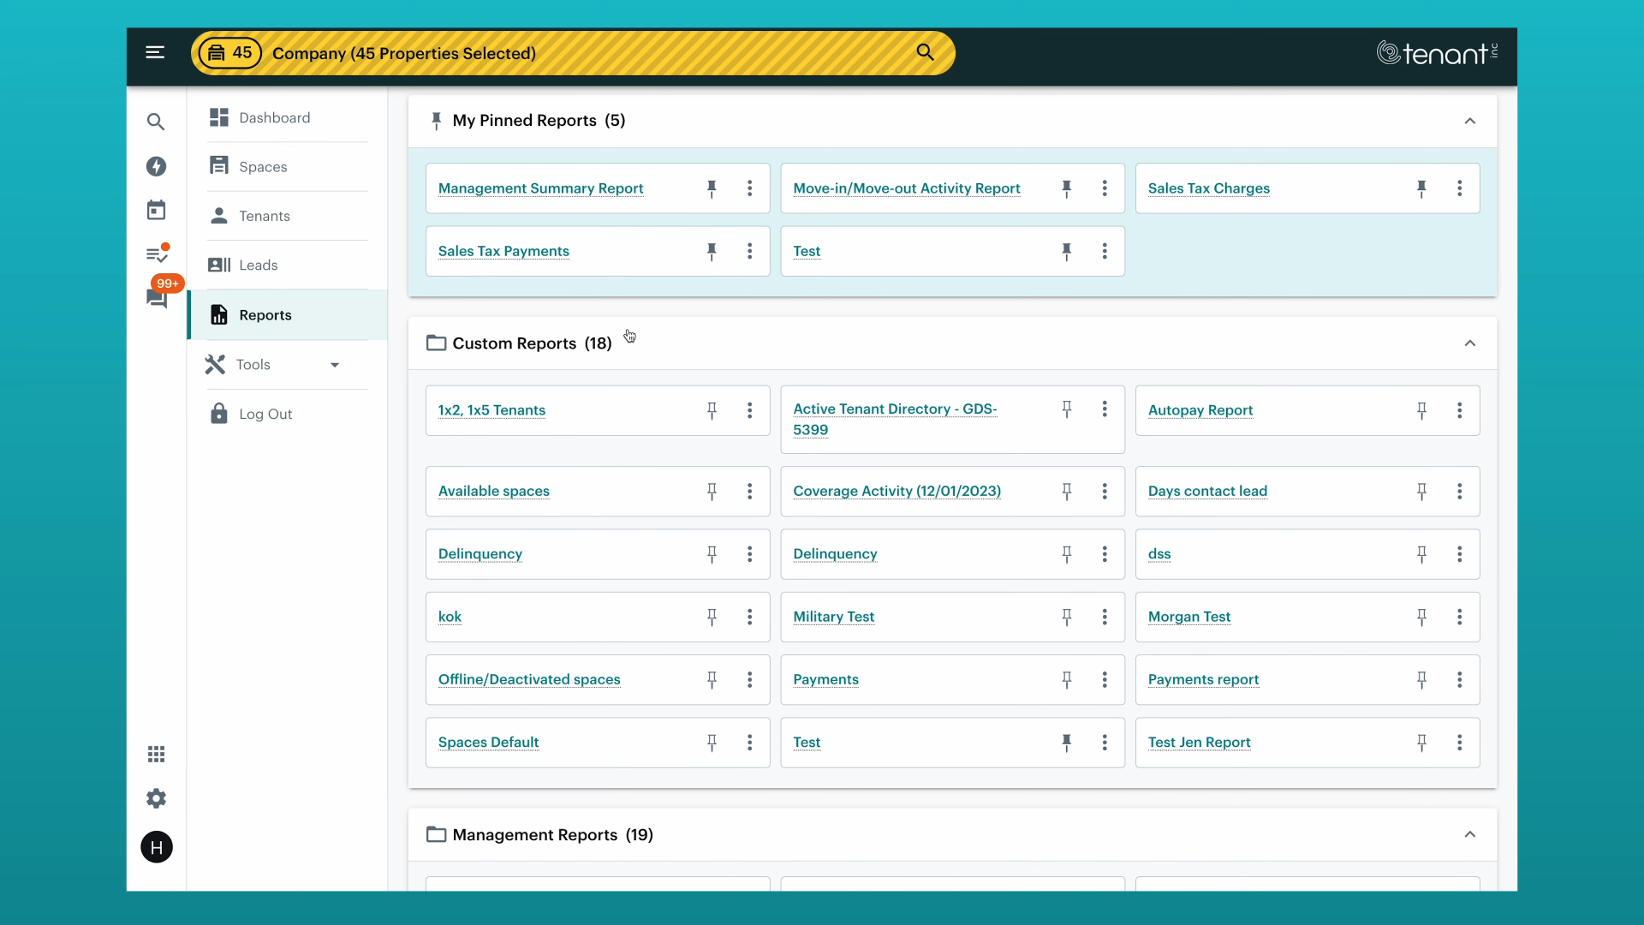Click the hamburger menu icon

[x=155, y=52]
